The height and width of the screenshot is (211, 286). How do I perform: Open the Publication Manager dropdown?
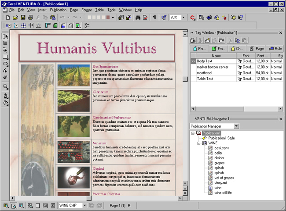click(236, 126)
